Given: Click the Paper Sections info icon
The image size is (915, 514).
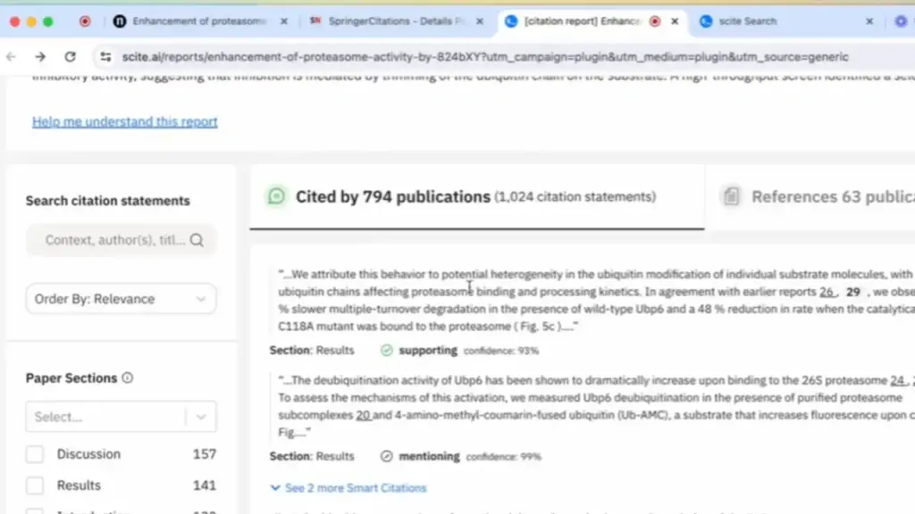Looking at the screenshot, I should [127, 378].
